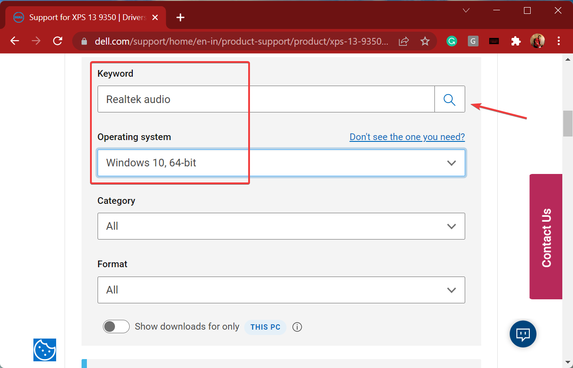The image size is (573, 368).
Task: Open the chat bubble icon
Action: click(x=523, y=334)
